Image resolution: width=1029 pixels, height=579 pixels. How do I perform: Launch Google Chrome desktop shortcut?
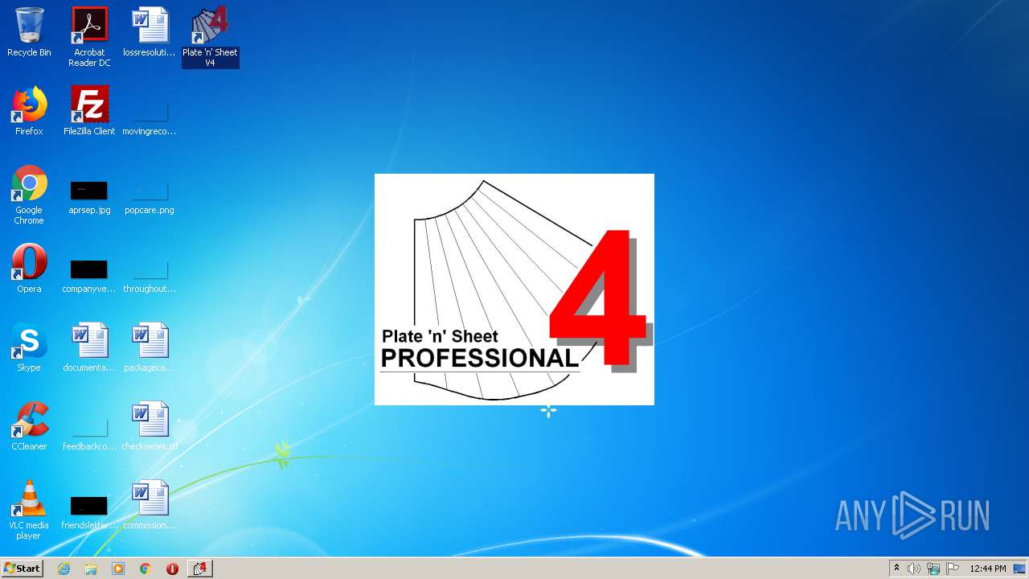29,195
